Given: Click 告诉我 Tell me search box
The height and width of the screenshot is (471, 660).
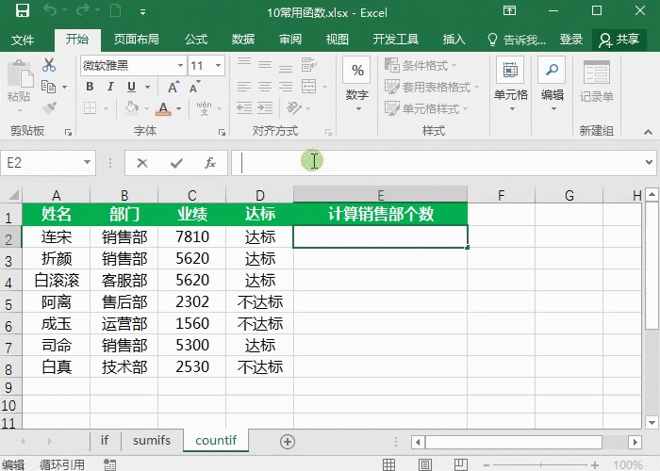Looking at the screenshot, I should [517, 40].
